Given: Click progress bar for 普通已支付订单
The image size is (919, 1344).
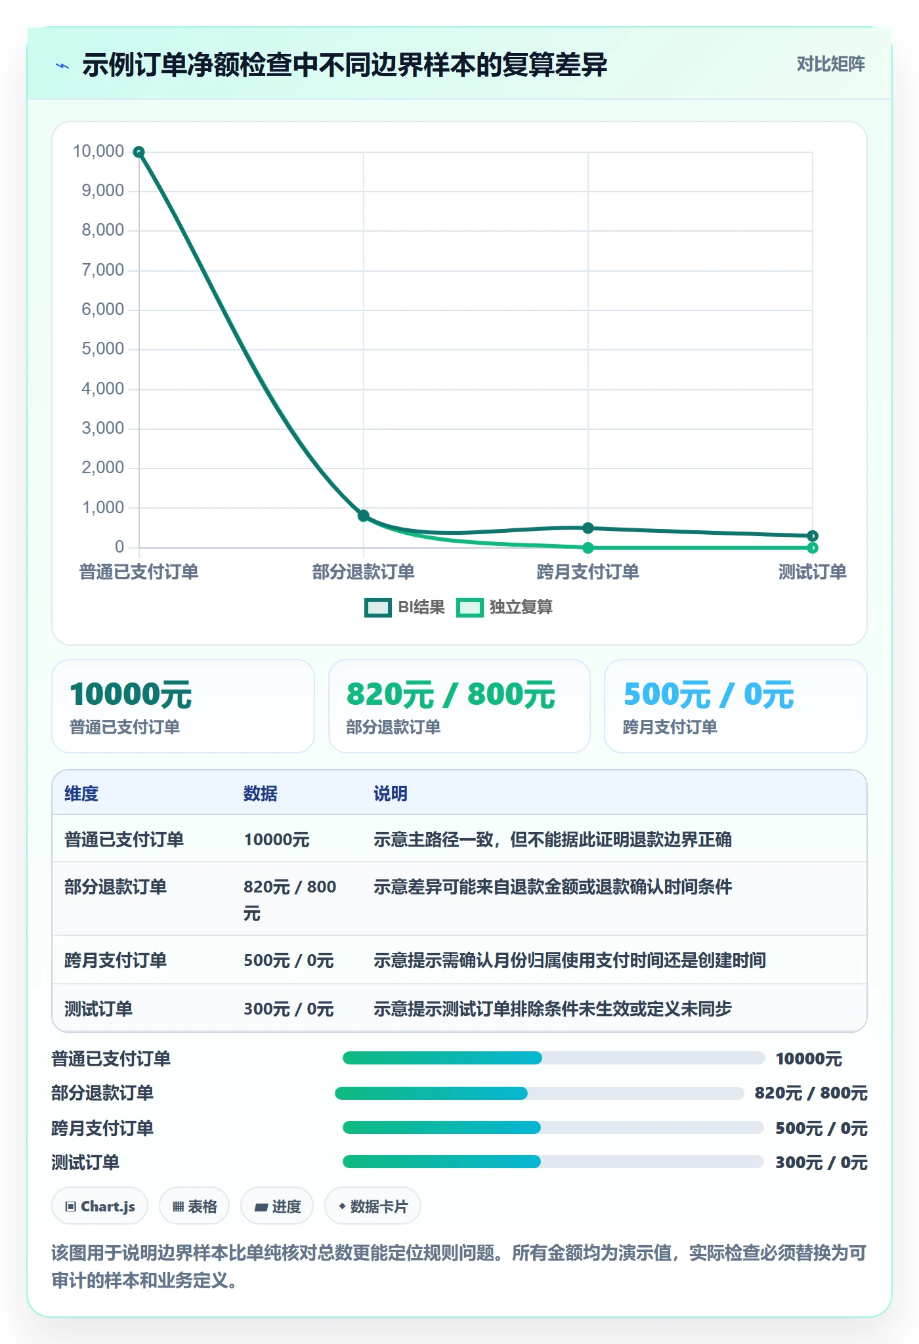Looking at the screenshot, I should (554, 1058).
